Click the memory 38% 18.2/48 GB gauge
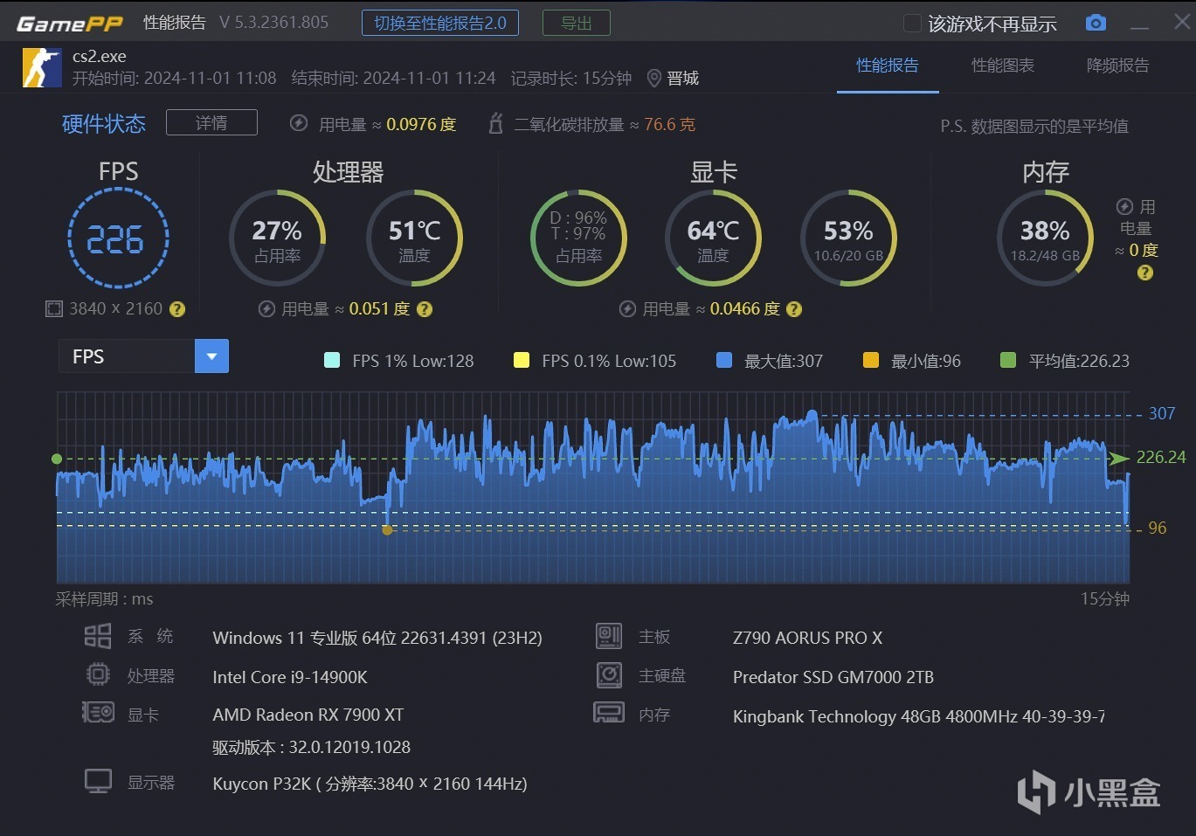Screen dimensions: 1196x836 (x=1045, y=238)
